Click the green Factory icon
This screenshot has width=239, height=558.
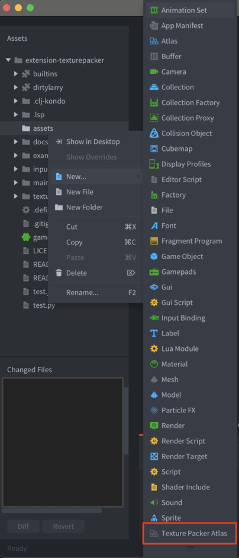[x=154, y=195]
